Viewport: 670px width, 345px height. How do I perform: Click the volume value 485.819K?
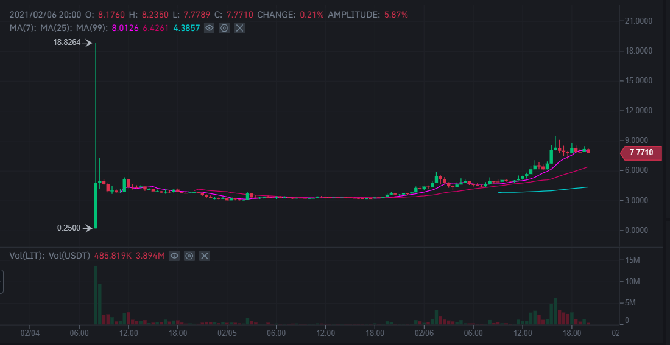click(x=113, y=256)
